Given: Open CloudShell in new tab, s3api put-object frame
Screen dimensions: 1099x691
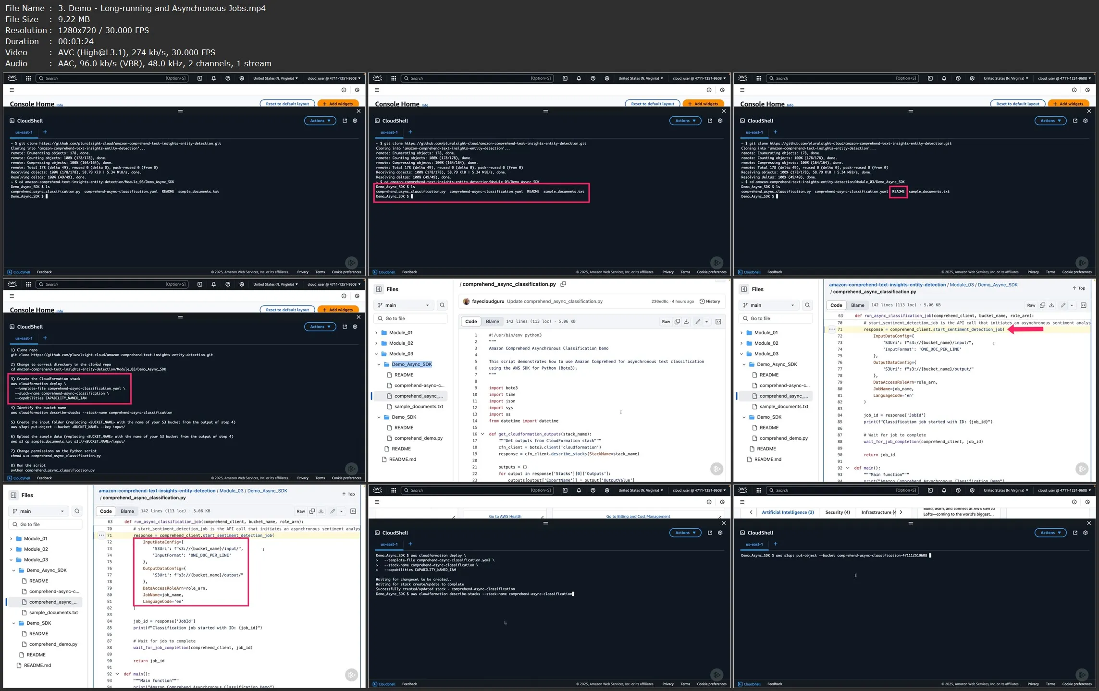Looking at the screenshot, I should click(1075, 533).
